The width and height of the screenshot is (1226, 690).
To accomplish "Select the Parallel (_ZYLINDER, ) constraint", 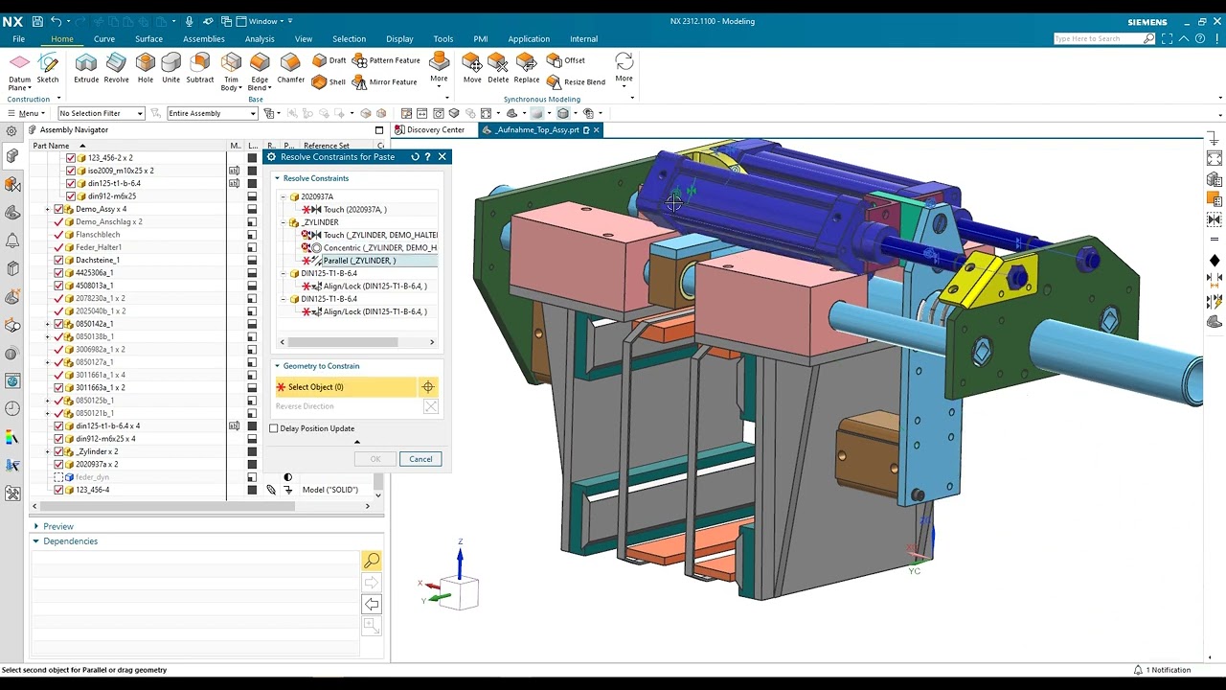I will click(359, 261).
